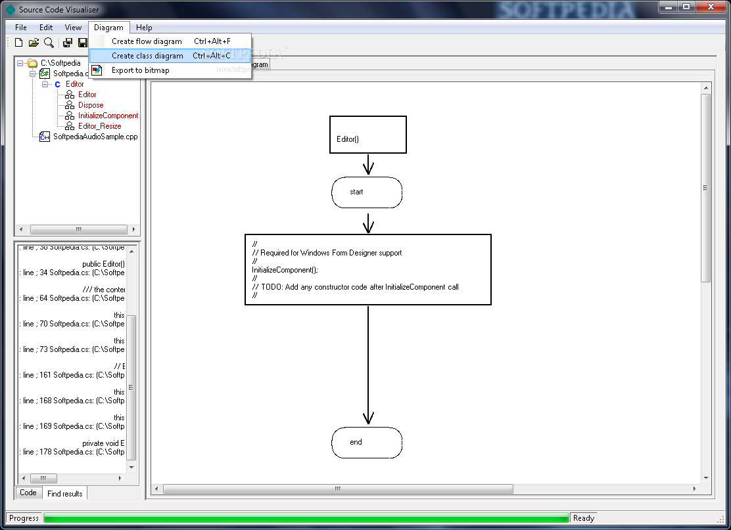The height and width of the screenshot is (530, 731).
Task: Click the Save all (multiple disks) icon
Action: coord(68,43)
